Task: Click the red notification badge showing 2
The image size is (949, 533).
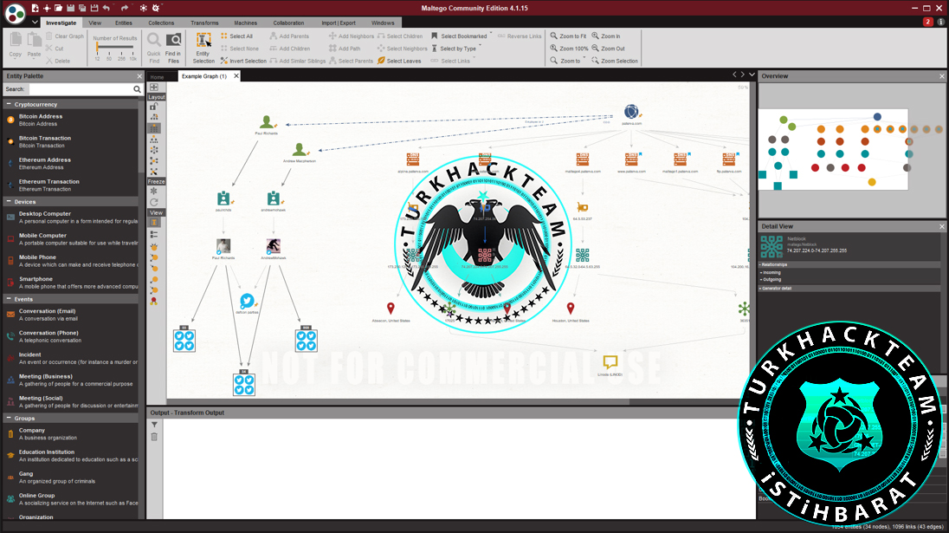Action: coord(928,22)
